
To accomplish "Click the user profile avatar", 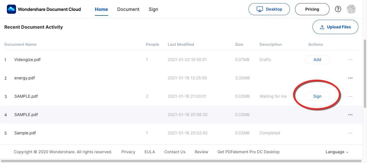I will pos(351,9).
